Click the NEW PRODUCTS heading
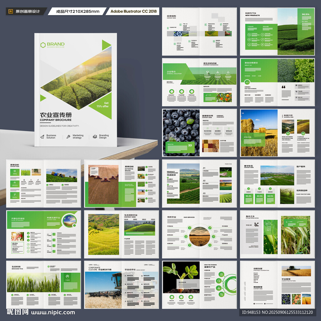 pos(252,15)
